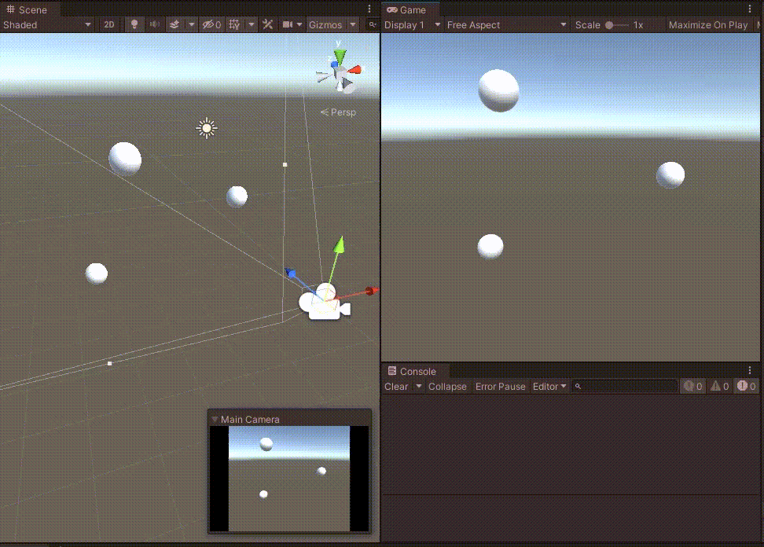This screenshot has width=764, height=547.
Task: Toggle hidden objects visibility eye icon
Action: [212, 25]
